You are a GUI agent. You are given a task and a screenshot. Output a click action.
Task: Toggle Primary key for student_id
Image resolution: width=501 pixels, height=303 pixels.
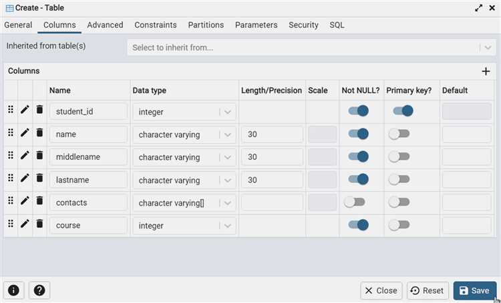[403, 111]
